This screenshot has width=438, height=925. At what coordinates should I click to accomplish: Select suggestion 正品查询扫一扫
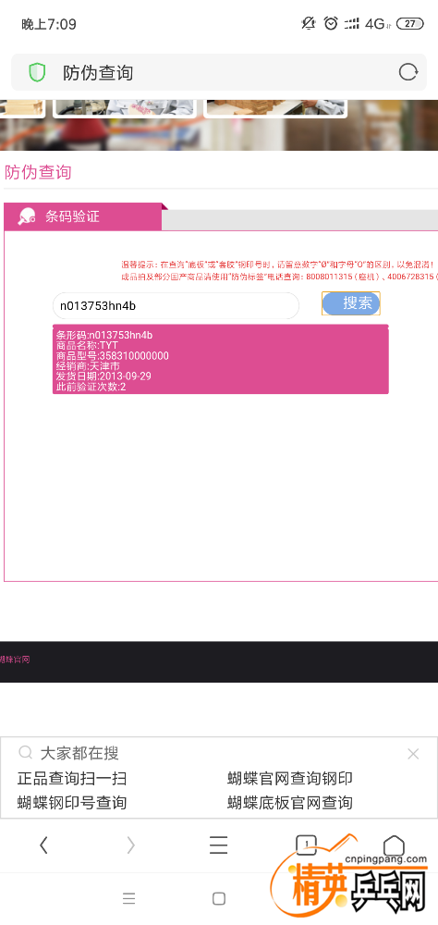[72, 778]
